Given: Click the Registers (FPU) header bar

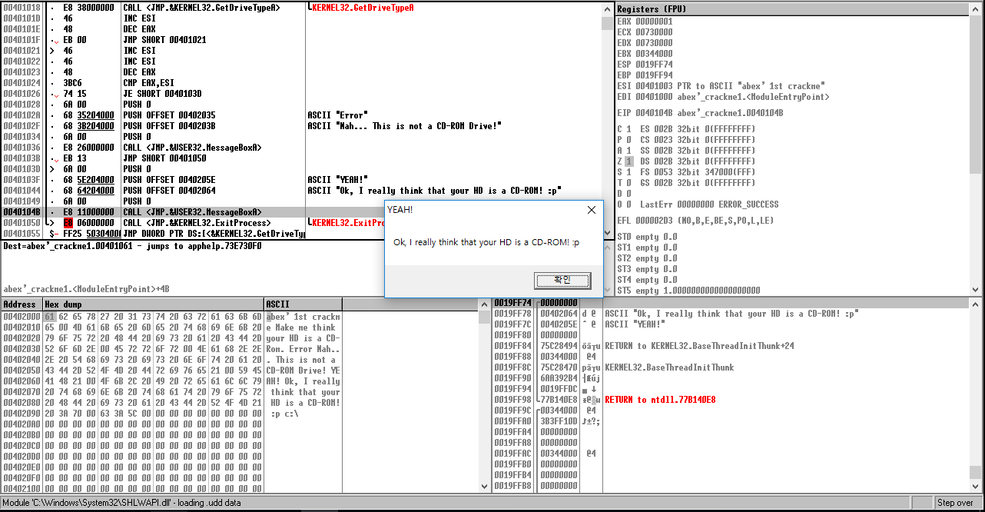Looking at the screenshot, I should (x=791, y=10).
